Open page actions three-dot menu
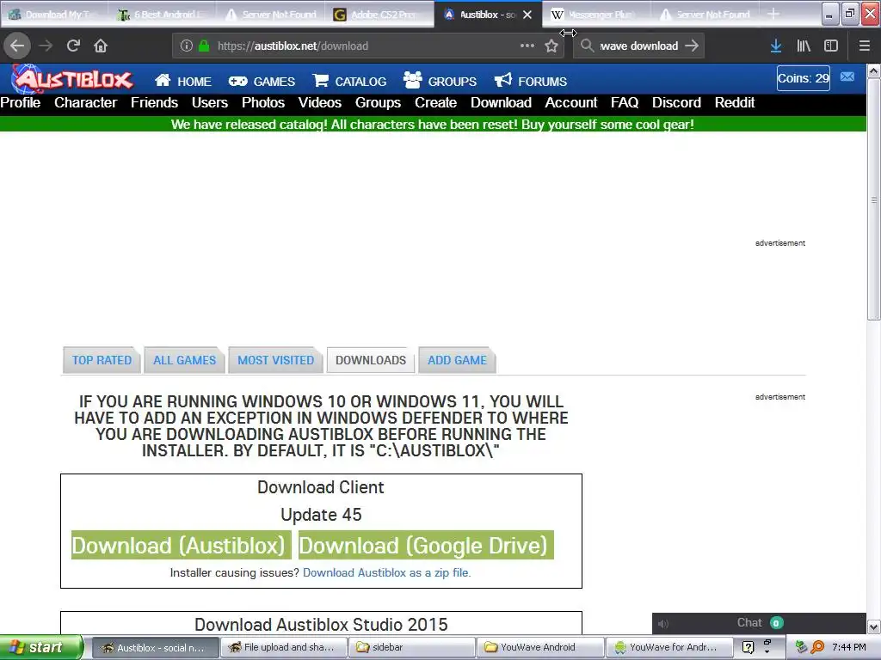 pos(527,46)
